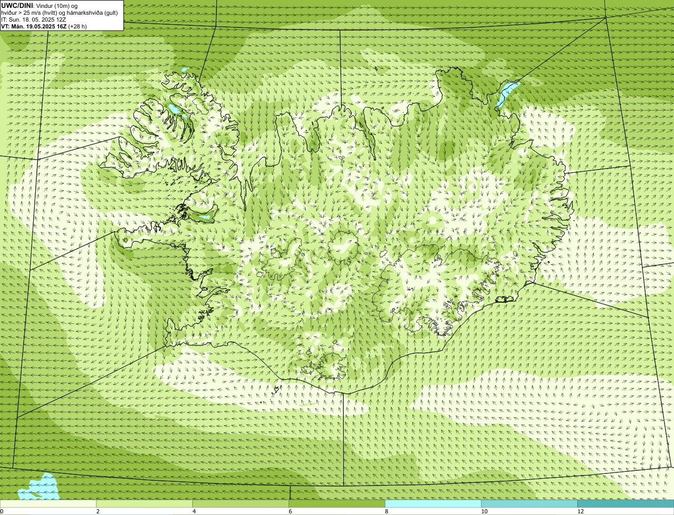Click the 'VT: Mán. 19.05.2025 16Z' valid time
Screen dimensions: 674x515
(x=33, y=26)
